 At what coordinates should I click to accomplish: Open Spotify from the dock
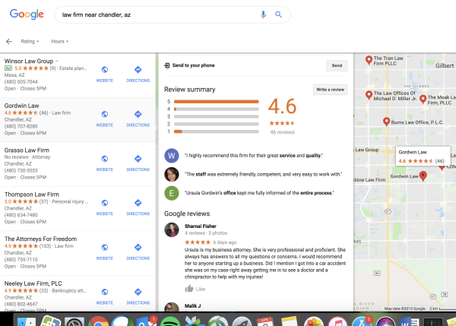[170, 321]
